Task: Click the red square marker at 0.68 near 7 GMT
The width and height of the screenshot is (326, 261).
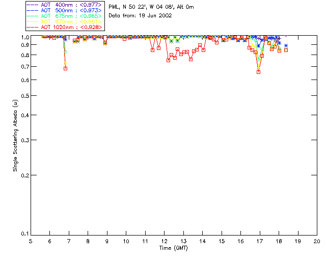Action: (x=66, y=68)
